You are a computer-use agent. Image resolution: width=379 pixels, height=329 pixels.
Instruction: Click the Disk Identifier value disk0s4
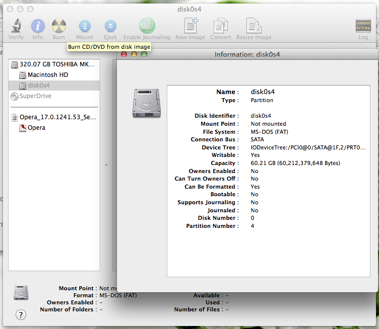tap(261, 116)
